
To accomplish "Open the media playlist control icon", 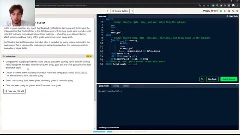I will 225,6.
